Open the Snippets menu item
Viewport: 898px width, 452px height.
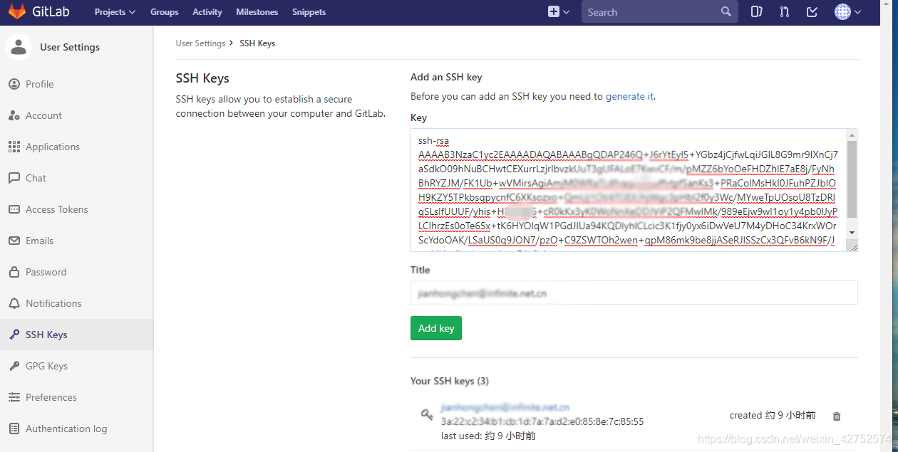tap(309, 12)
